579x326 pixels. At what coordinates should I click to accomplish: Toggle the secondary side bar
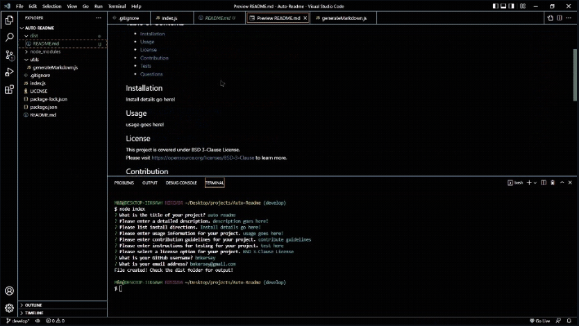tap(512, 6)
